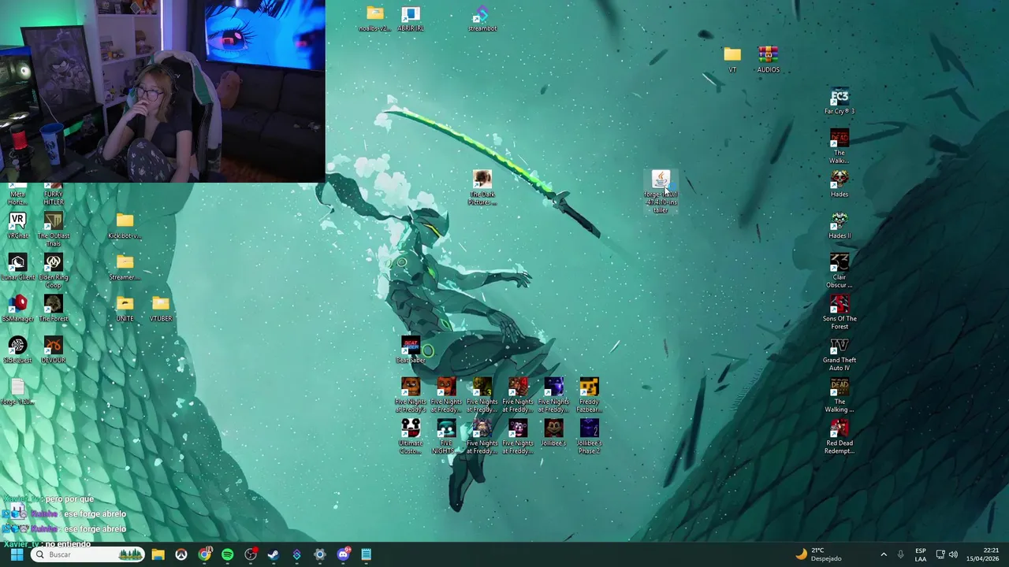Select the Elden Ring Coop shortcut
Screen dimensions: 1009x567
(53, 270)
